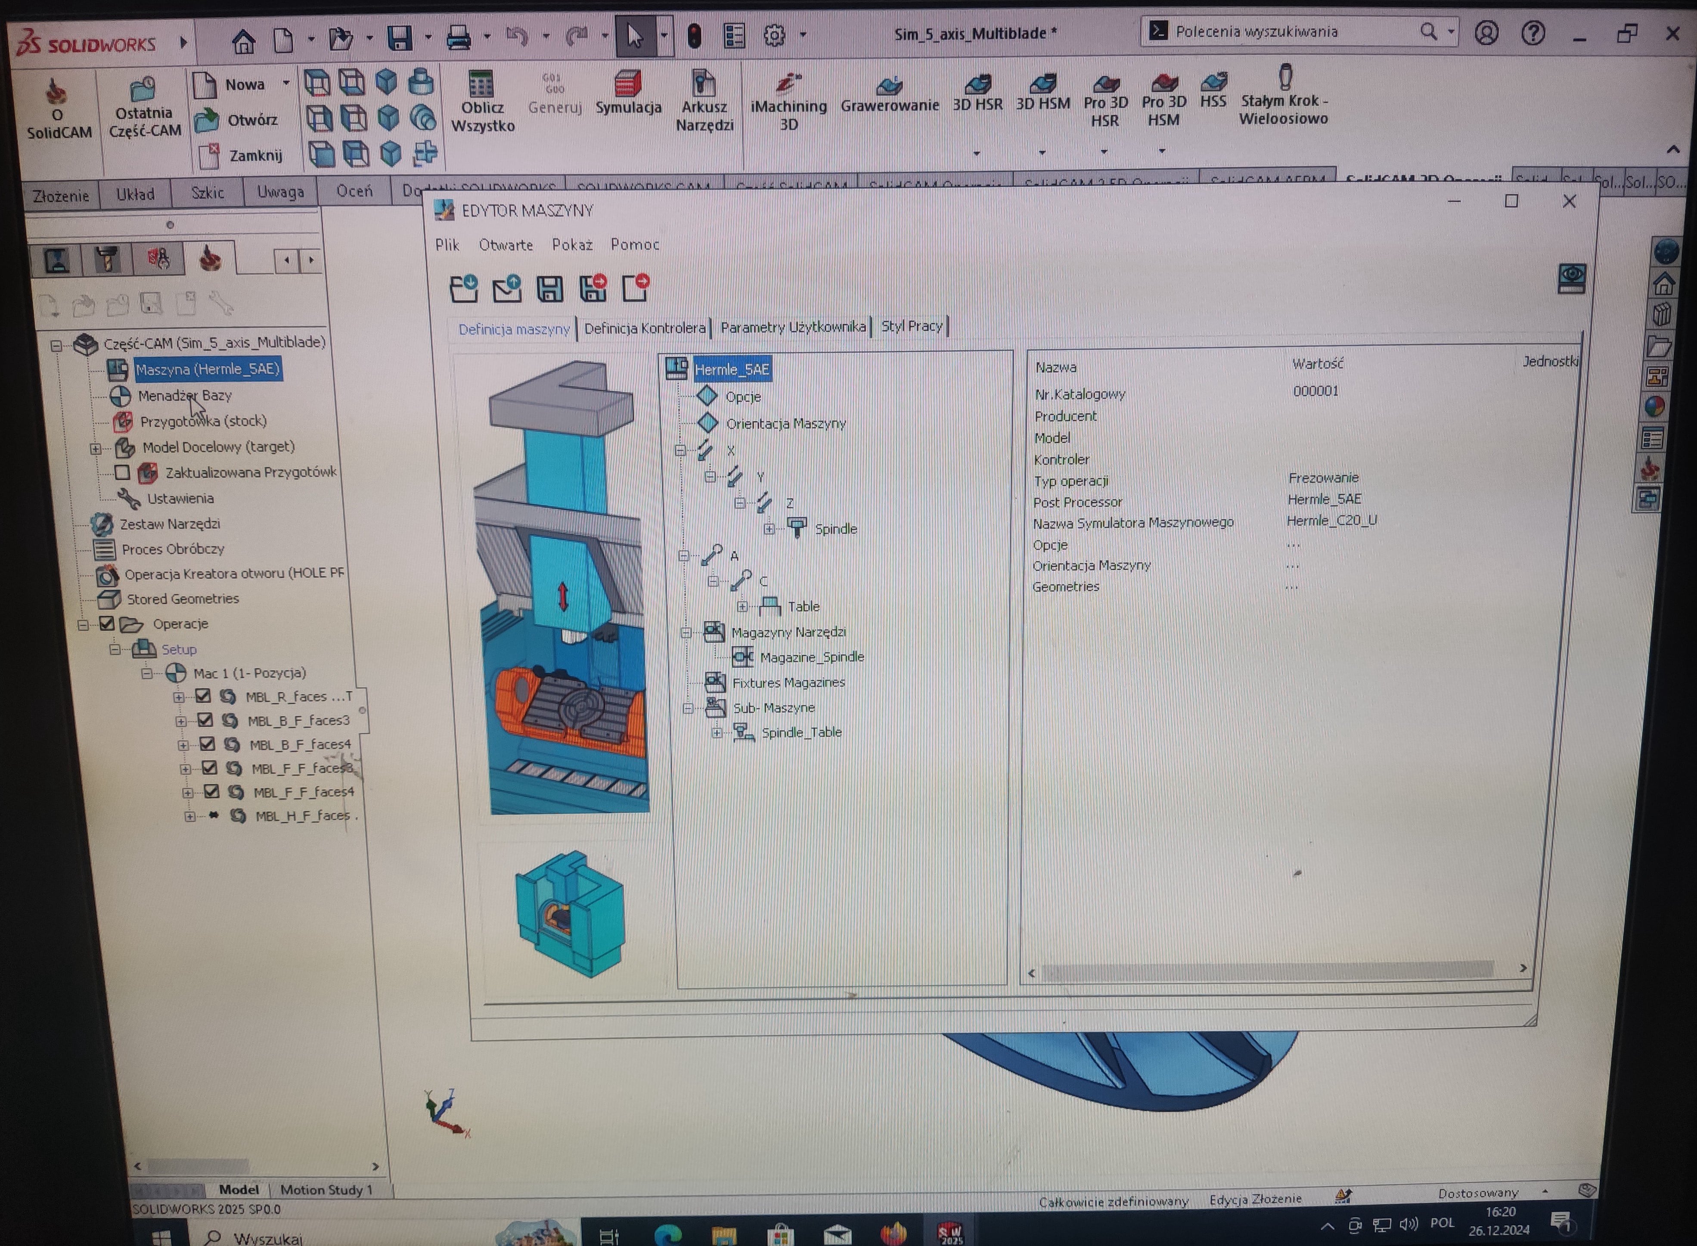The width and height of the screenshot is (1697, 1246).
Task: Click small machine preview thumbnail
Action: tap(569, 913)
